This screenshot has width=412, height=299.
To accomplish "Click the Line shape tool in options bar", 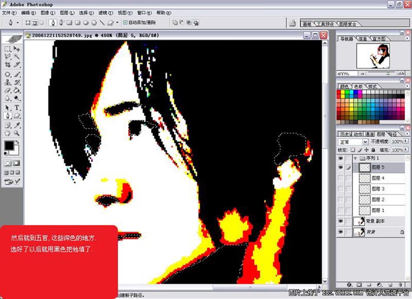I will [102, 23].
